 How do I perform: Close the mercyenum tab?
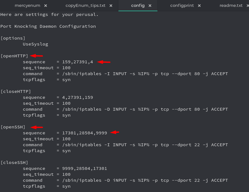[x=46, y=6]
